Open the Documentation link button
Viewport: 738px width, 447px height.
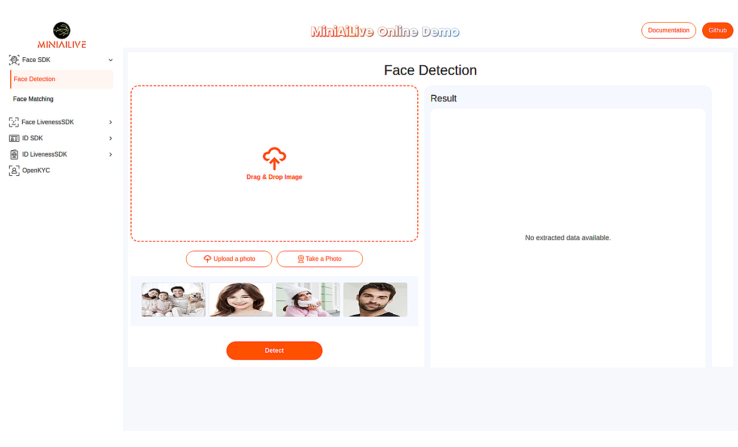point(669,31)
